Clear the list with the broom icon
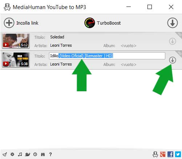This screenshot has width=182, height=159. [x=5, y=154]
